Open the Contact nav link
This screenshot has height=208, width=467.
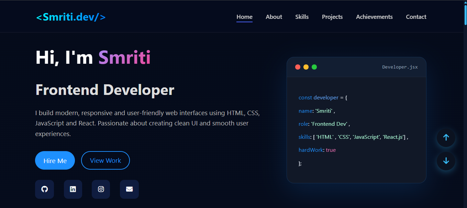point(416,17)
